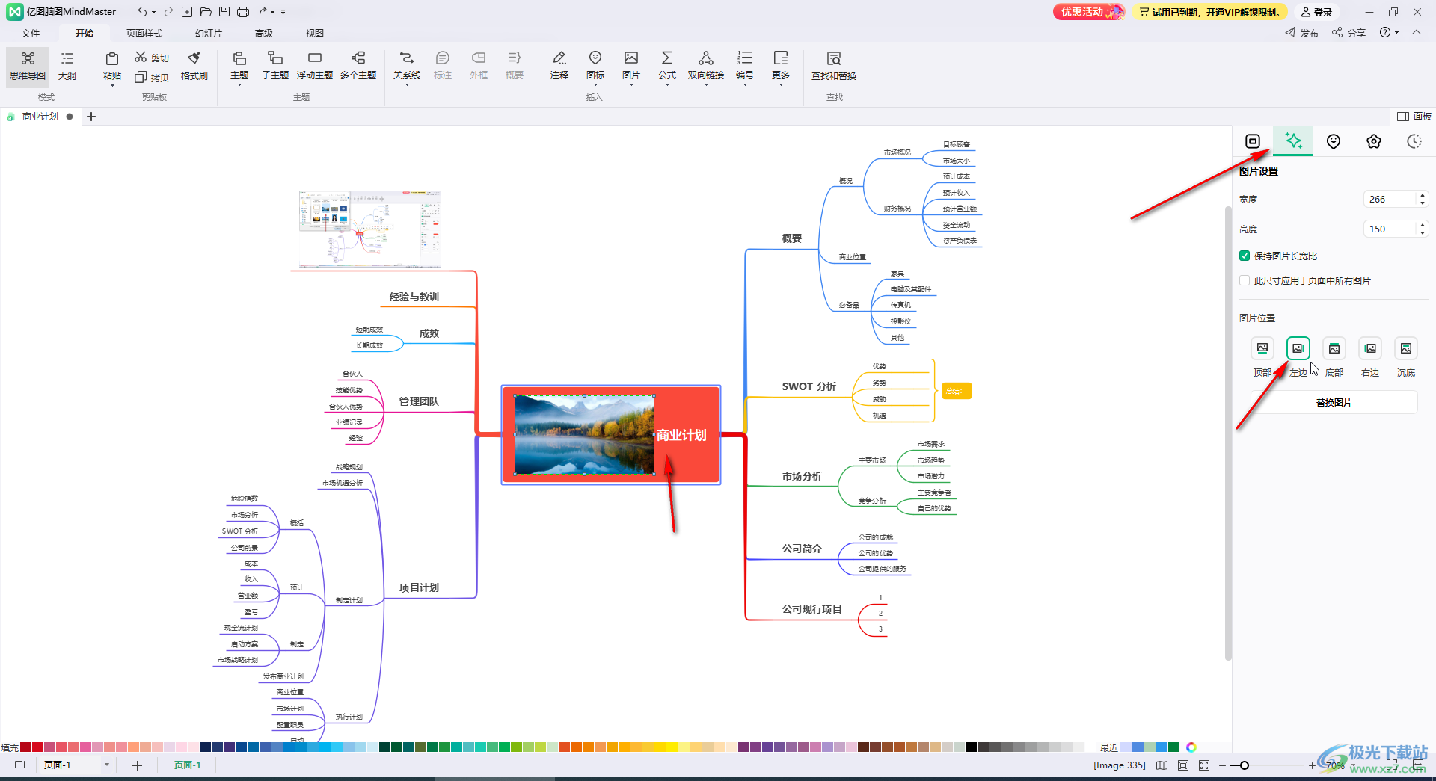Image resolution: width=1436 pixels, height=781 pixels.
Task: Set image position to 左边 left
Action: click(1298, 348)
